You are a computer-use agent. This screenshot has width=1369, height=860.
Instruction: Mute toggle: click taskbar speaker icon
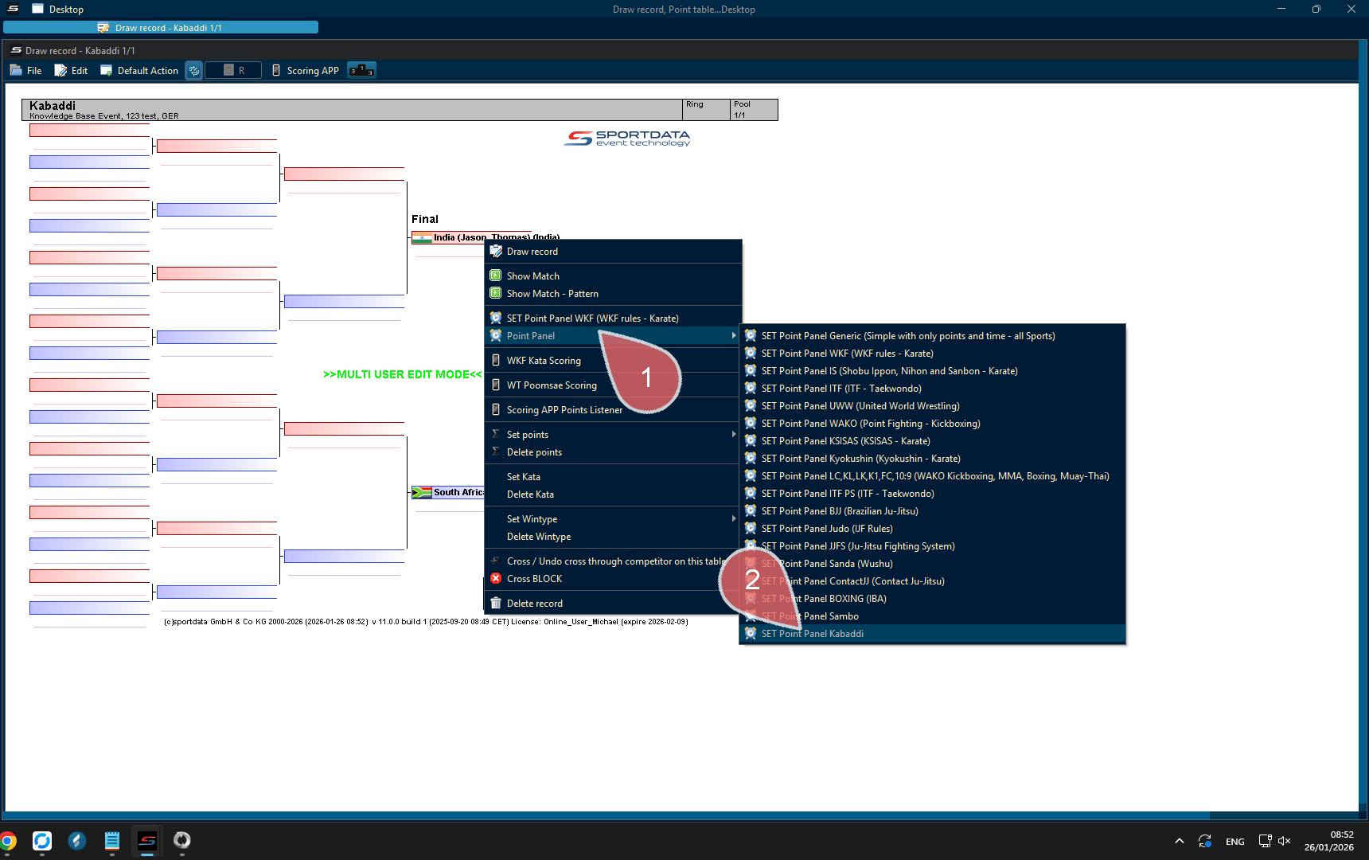pyautogui.click(x=1284, y=841)
